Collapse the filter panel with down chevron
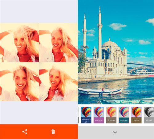The image size is (154, 139). pos(115,132)
